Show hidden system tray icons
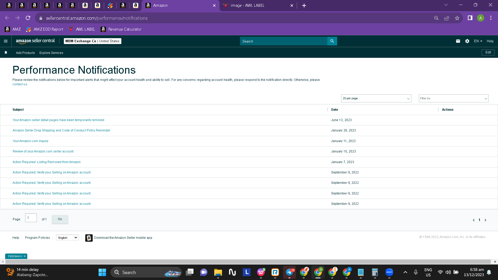 (405, 272)
